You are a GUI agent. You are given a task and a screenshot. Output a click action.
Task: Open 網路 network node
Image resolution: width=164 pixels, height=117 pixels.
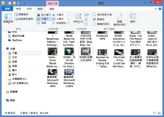click(11, 100)
